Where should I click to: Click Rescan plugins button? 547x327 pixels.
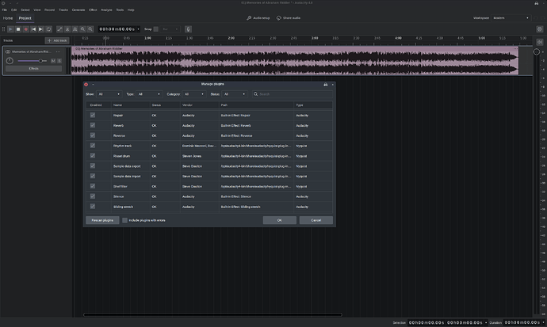[x=102, y=220]
